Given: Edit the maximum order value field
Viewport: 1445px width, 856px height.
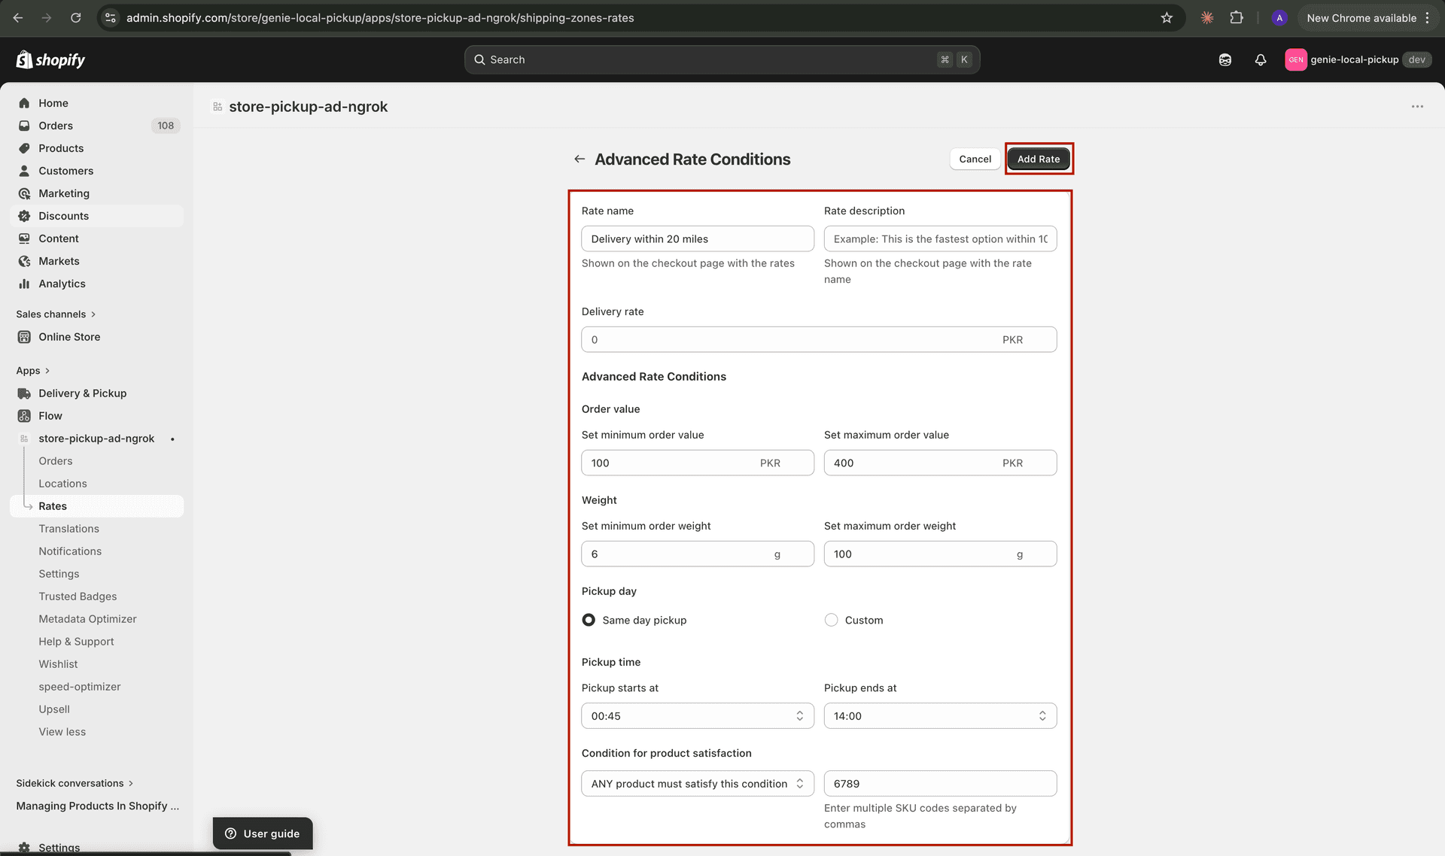Looking at the screenshot, I should tap(940, 463).
